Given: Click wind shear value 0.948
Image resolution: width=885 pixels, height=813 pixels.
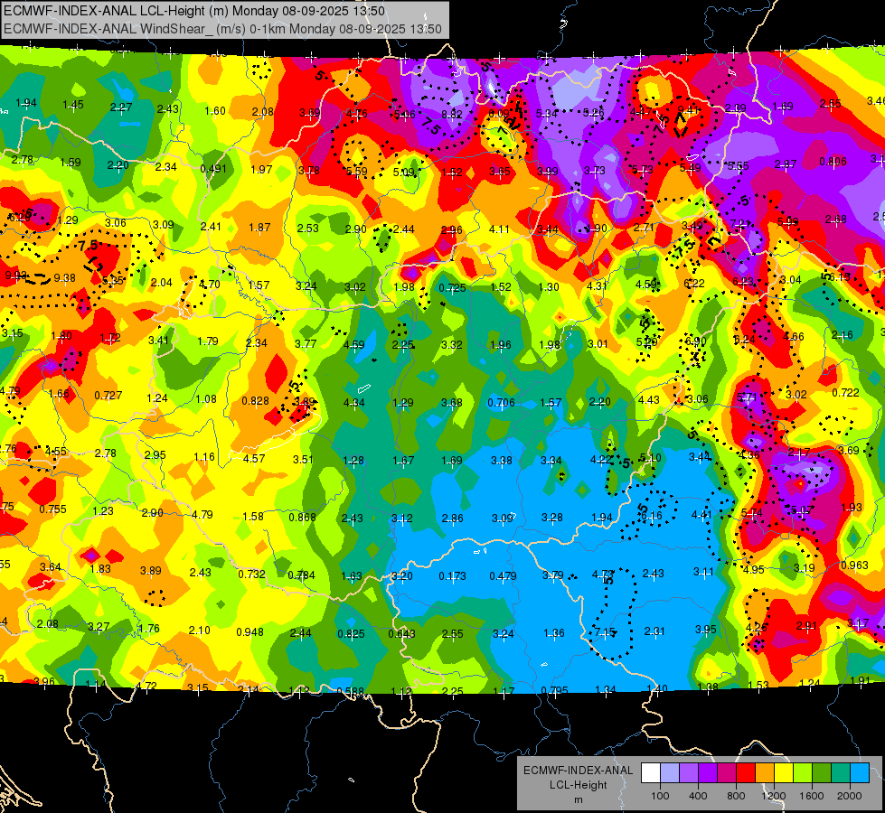Looking at the screenshot, I should pyautogui.click(x=250, y=632).
